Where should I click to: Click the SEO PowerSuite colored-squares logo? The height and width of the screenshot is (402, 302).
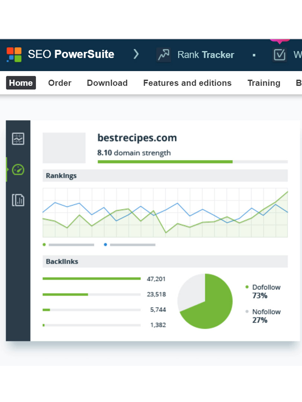[x=14, y=54]
